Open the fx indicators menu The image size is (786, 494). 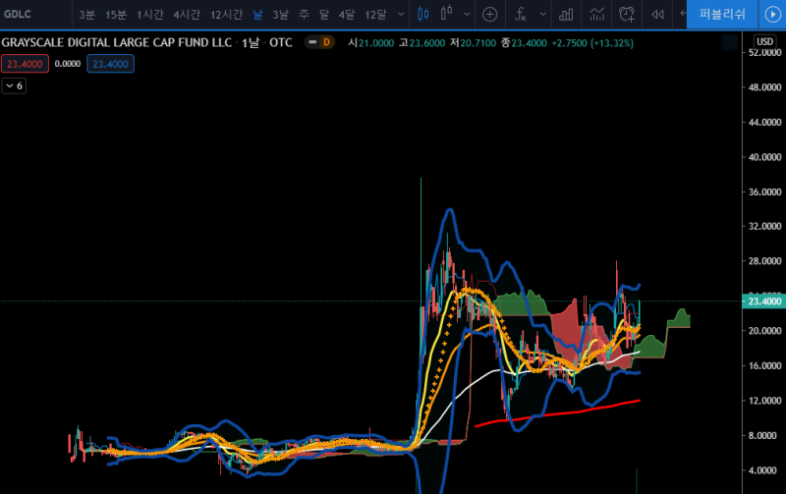pyautogui.click(x=521, y=15)
